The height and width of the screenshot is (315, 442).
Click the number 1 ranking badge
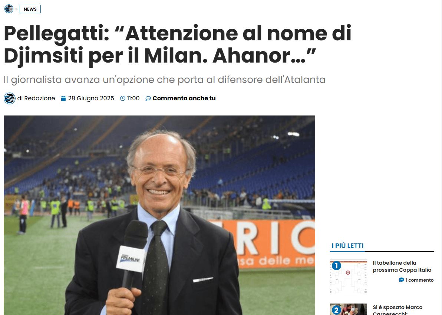pyautogui.click(x=336, y=266)
